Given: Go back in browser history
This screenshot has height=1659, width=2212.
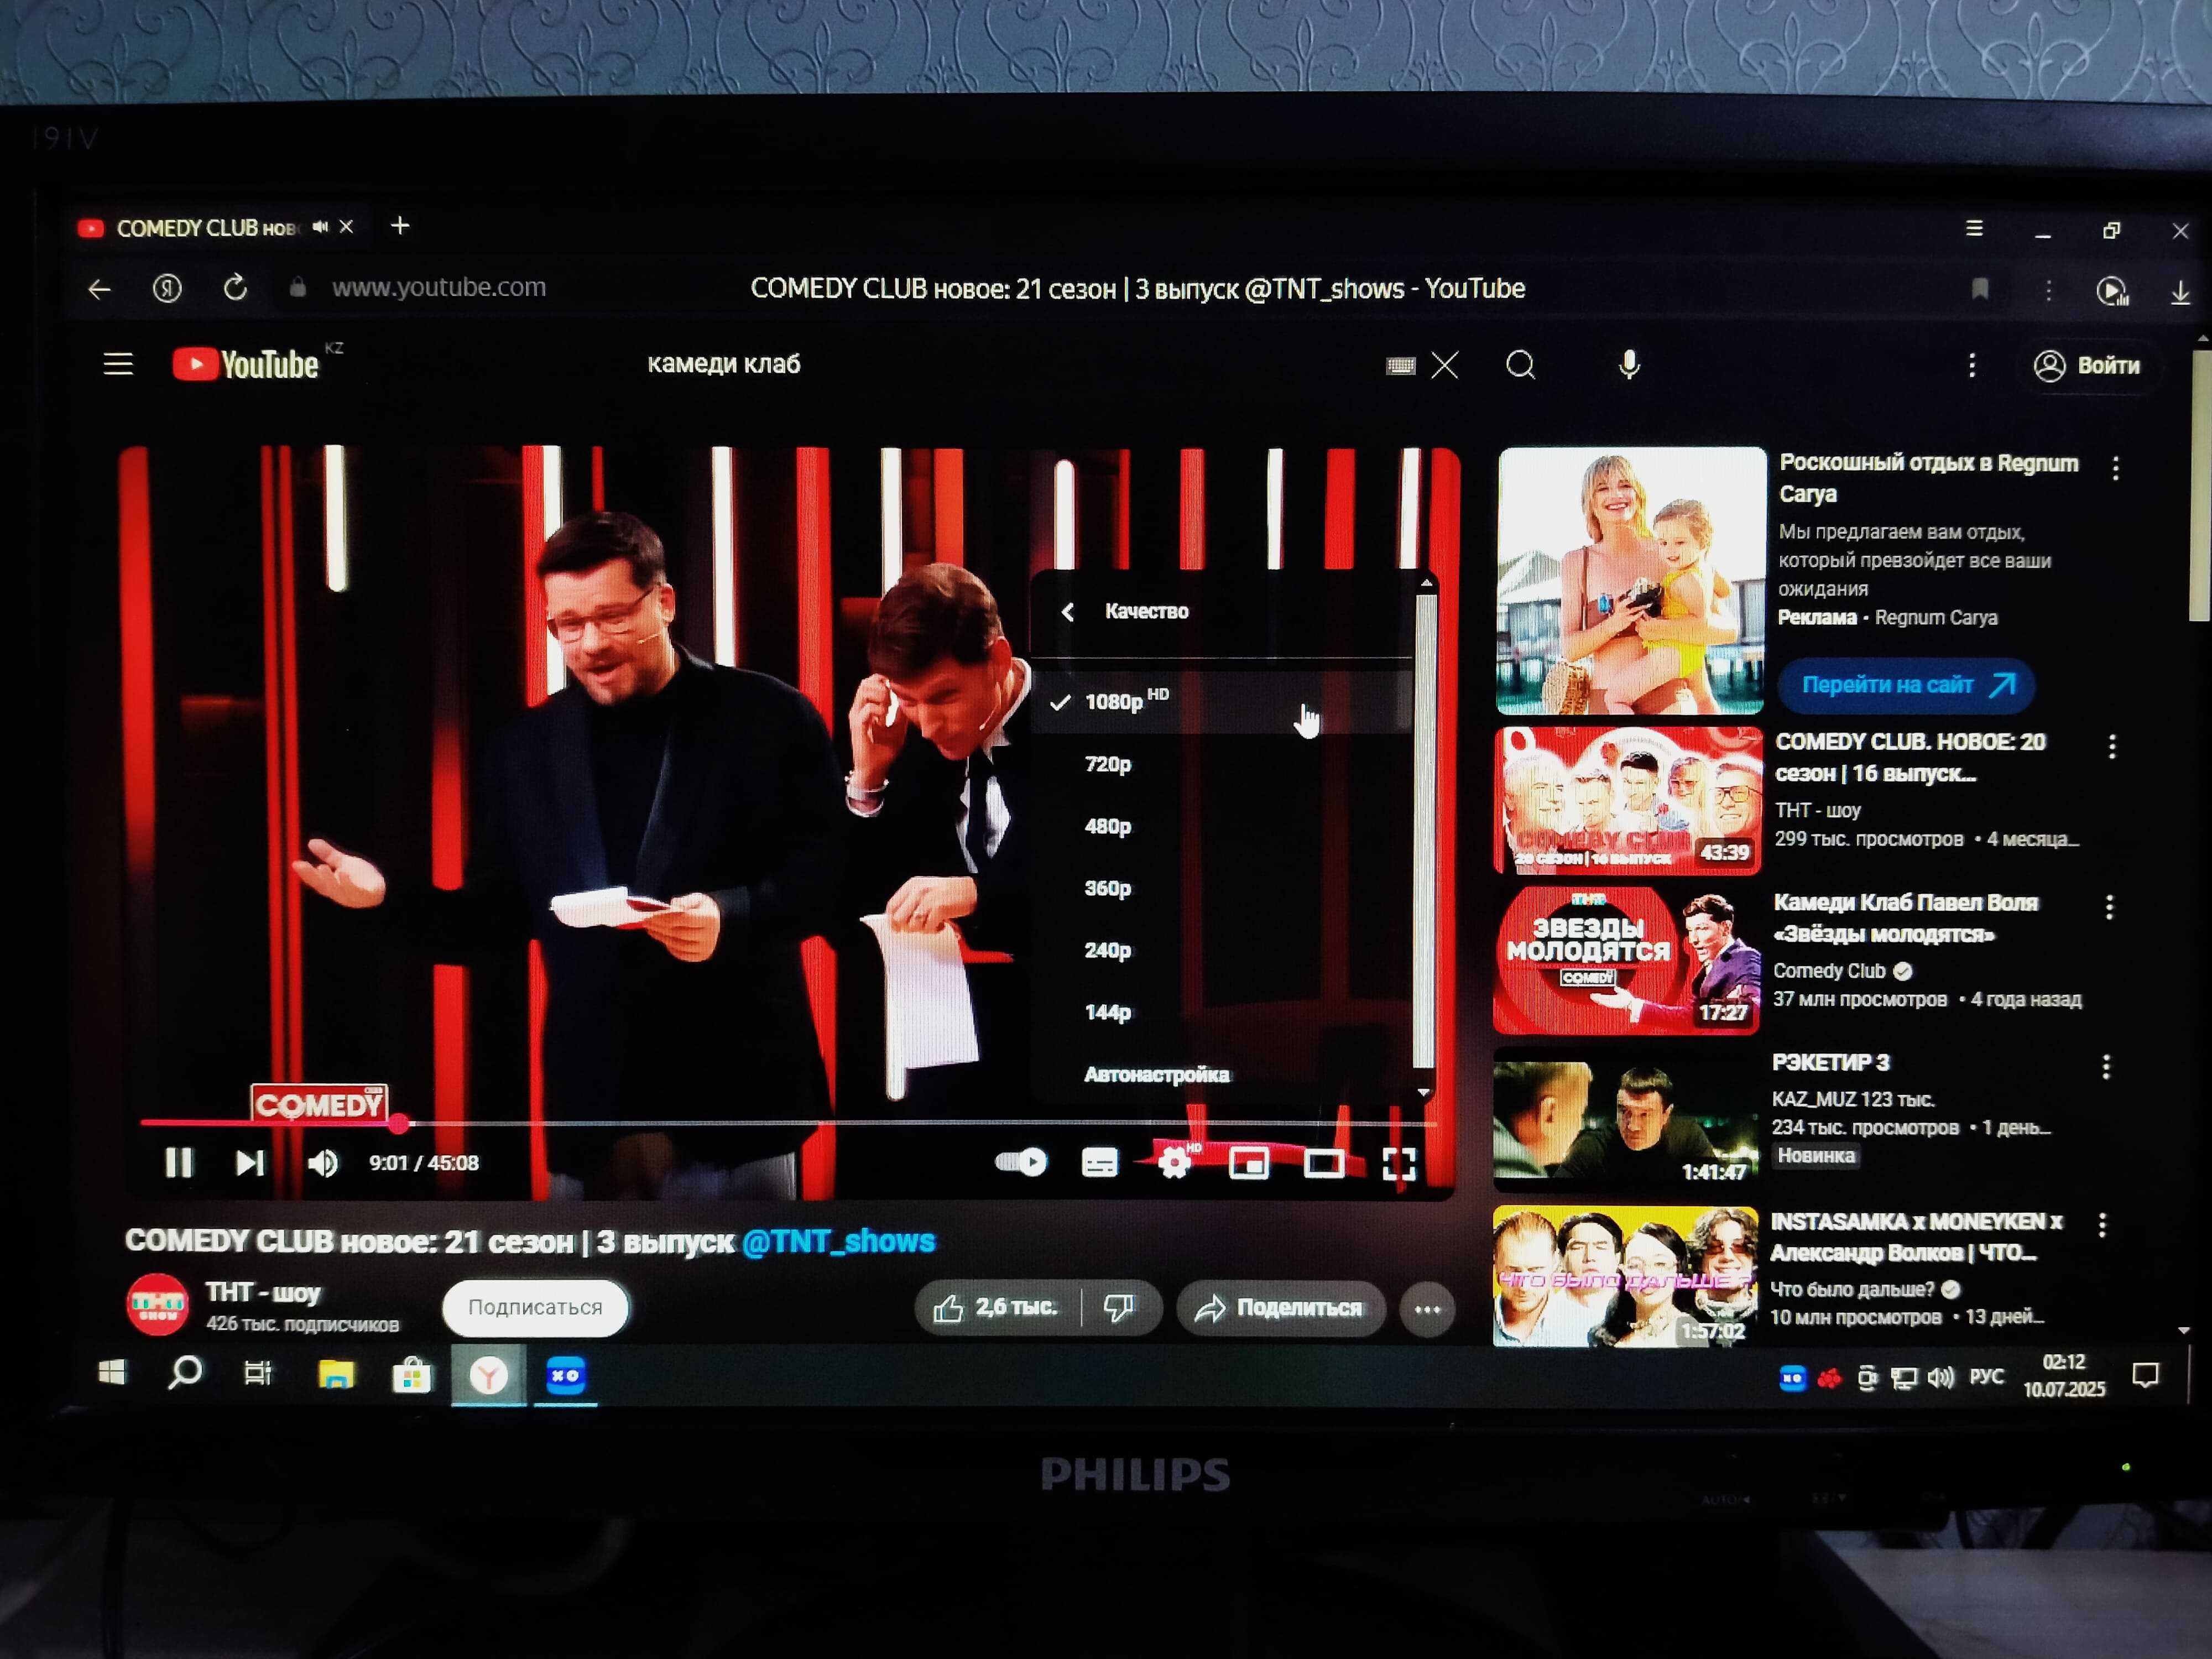Looking at the screenshot, I should tap(99, 290).
